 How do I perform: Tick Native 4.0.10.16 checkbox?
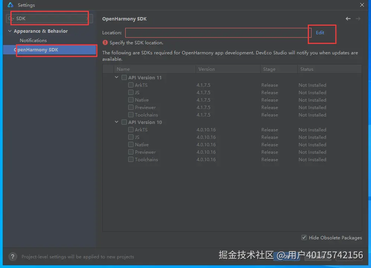130,144
